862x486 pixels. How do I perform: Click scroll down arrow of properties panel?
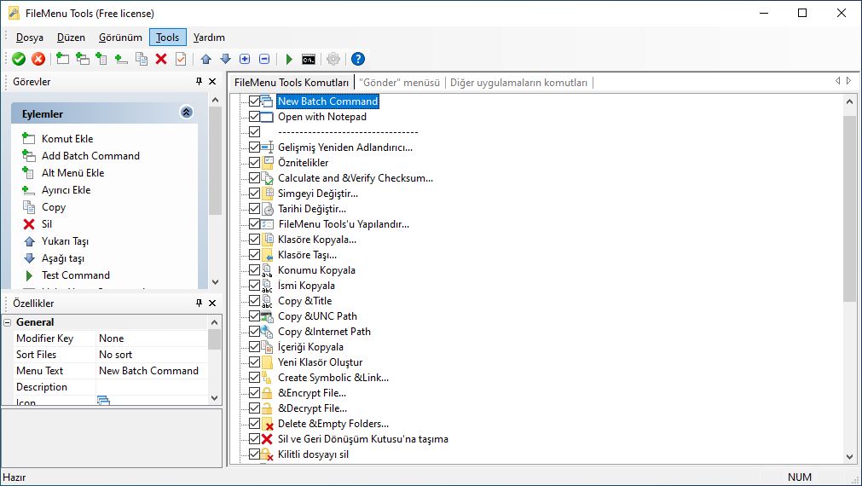[x=214, y=397]
